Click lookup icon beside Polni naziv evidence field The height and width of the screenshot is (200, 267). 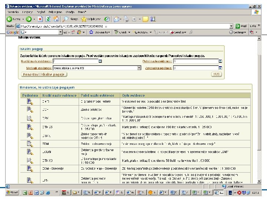(x=220, y=61)
